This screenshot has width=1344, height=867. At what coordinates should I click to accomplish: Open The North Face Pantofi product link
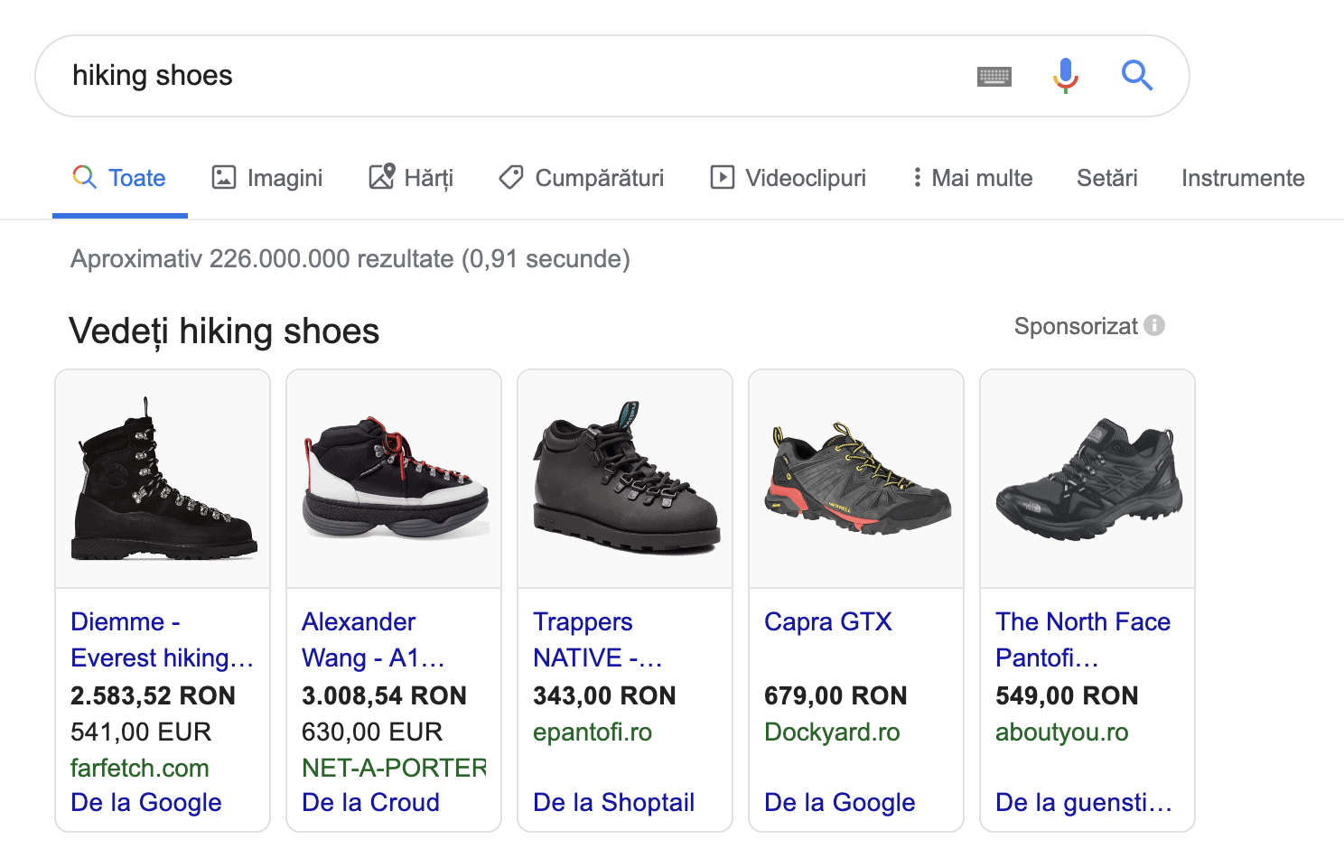coord(1083,639)
